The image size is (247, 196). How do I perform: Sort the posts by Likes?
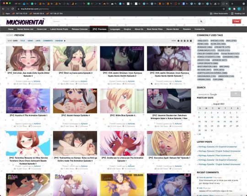38,41
